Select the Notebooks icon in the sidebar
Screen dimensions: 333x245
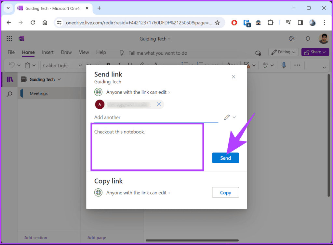click(10, 79)
